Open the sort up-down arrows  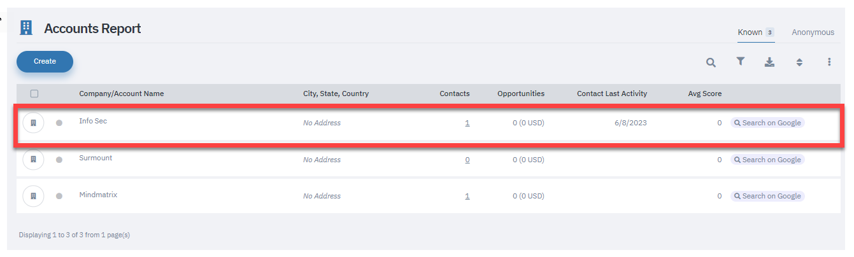click(x=799, y=62)
